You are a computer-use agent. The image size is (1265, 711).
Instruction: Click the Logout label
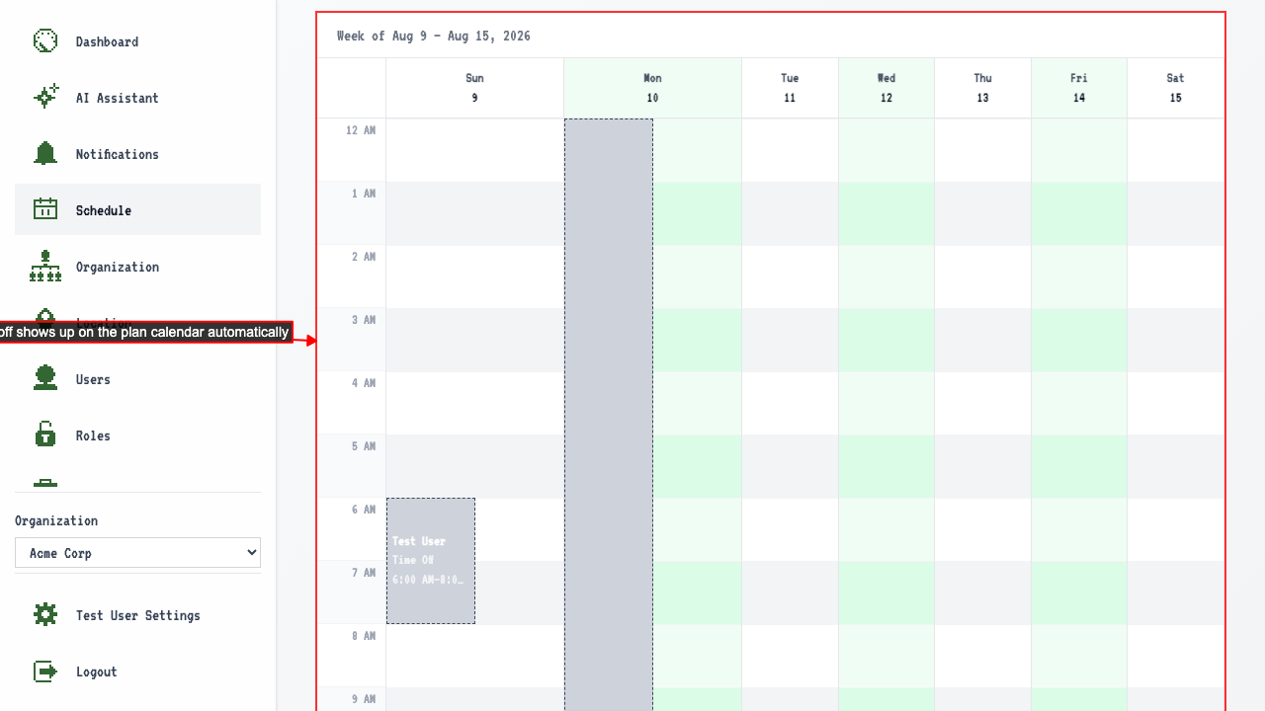97,671
